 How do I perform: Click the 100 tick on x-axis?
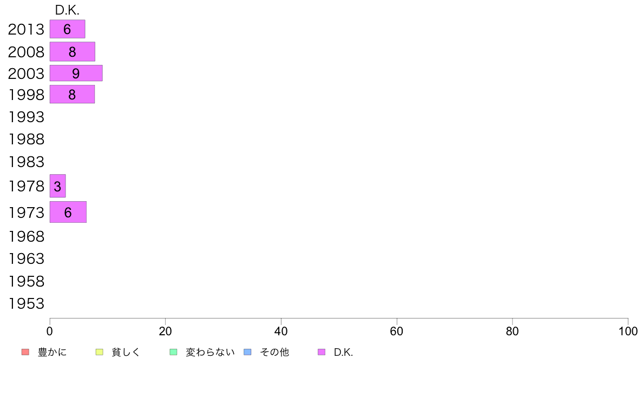point(628,331)
